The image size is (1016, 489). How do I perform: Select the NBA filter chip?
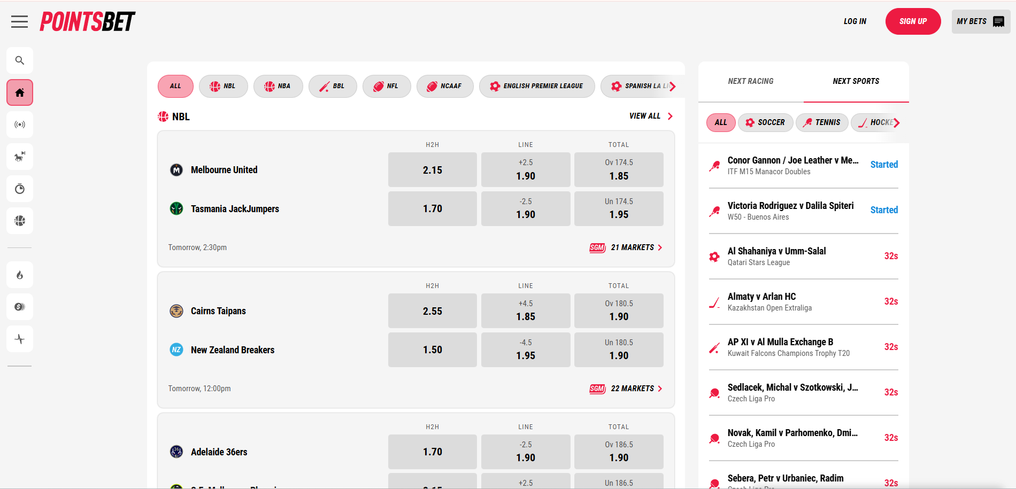click(x=278, y=86)
